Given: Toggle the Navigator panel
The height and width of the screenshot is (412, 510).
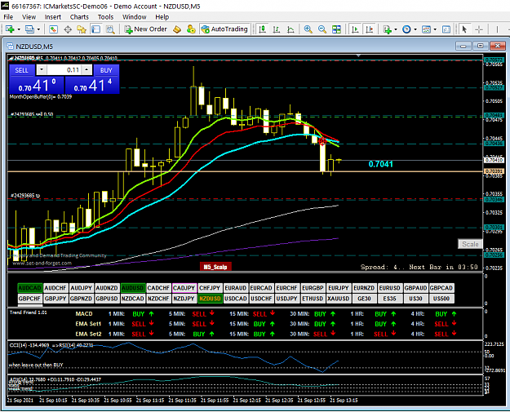Looking at the screenshot, I should (x=82, y=29).
